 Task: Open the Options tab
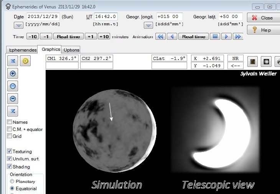(x=71, y=50)
